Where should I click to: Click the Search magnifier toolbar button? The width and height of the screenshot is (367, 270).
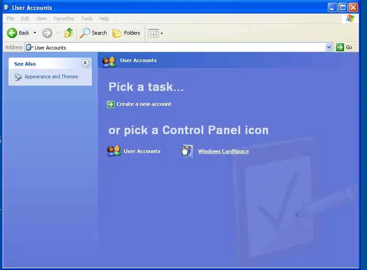pyautogui.click(x=94, y=33)
